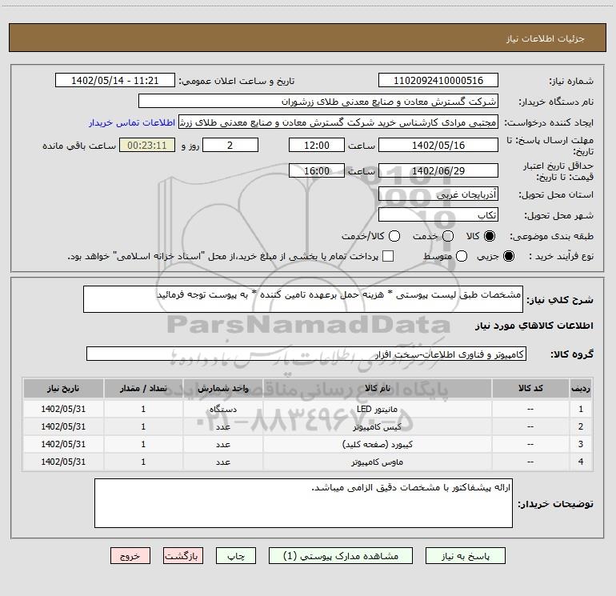Open the اطلاعات تماس خریدار link
The image size is (616, 596).
(x=132, y=122)
